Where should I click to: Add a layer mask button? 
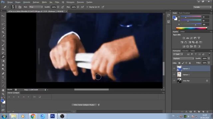(x=191, y=112)
